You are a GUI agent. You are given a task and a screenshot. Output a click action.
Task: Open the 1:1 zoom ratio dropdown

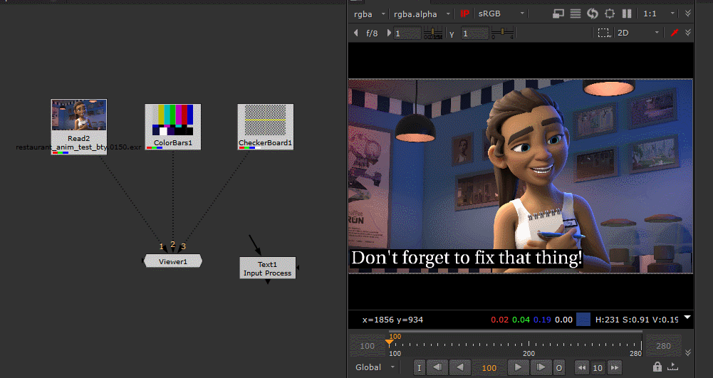point(659,14)
